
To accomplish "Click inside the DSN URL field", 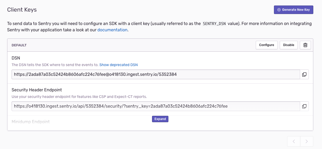I will click(x=156, y=74).
